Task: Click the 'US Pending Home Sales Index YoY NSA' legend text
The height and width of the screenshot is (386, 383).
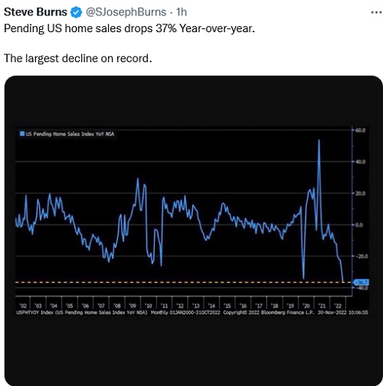Action: 70,134
